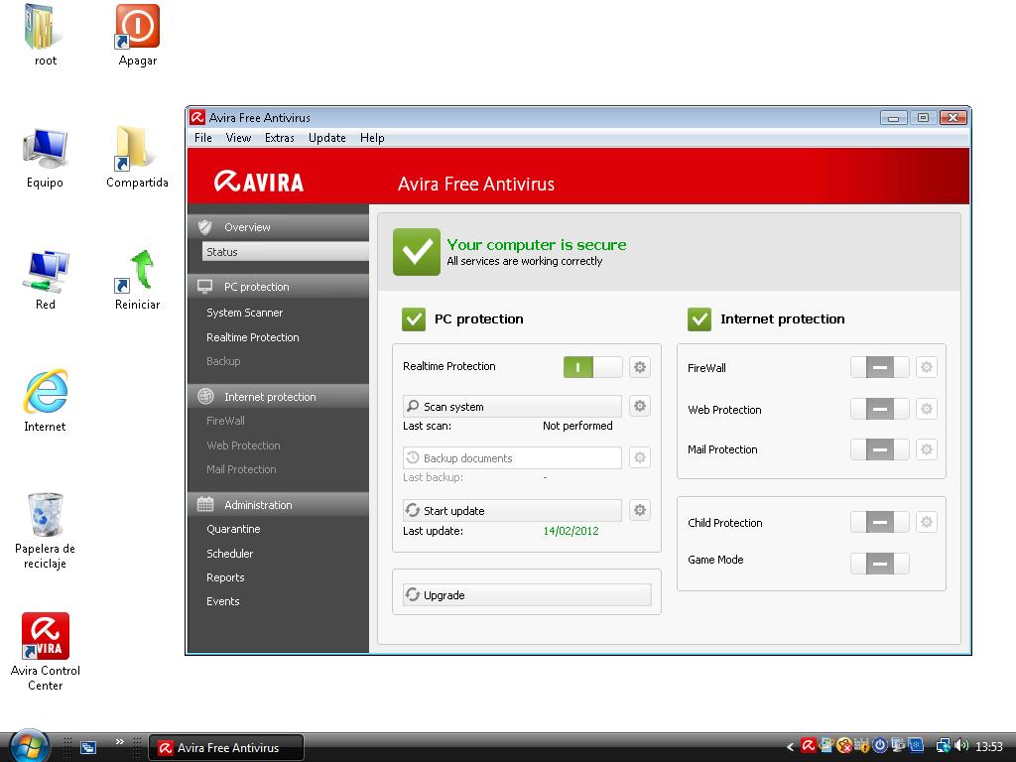Open Realtime Protection settings gear icon
1016x762 pixels.
click(639, 366)
